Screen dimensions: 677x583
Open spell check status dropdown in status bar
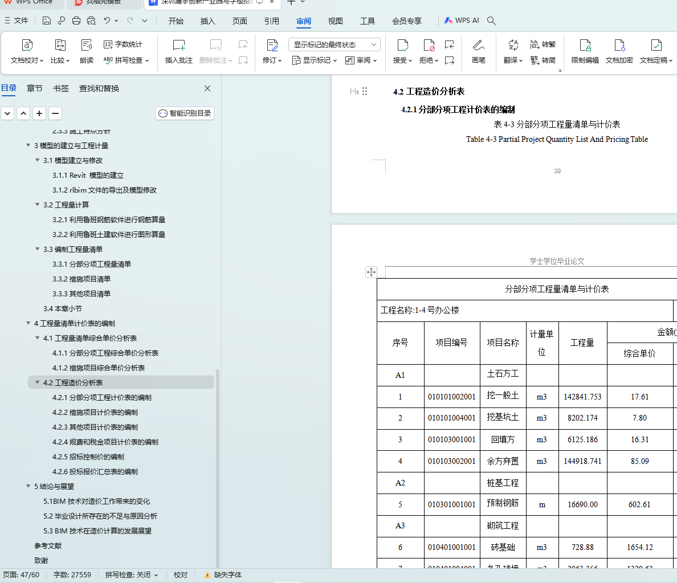[156, 575]
